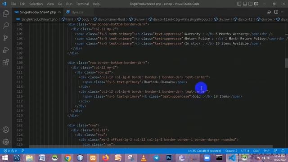Open VLC media player from taskbar
Viewport: 288px width, 162px height.
tap(144, 158)
